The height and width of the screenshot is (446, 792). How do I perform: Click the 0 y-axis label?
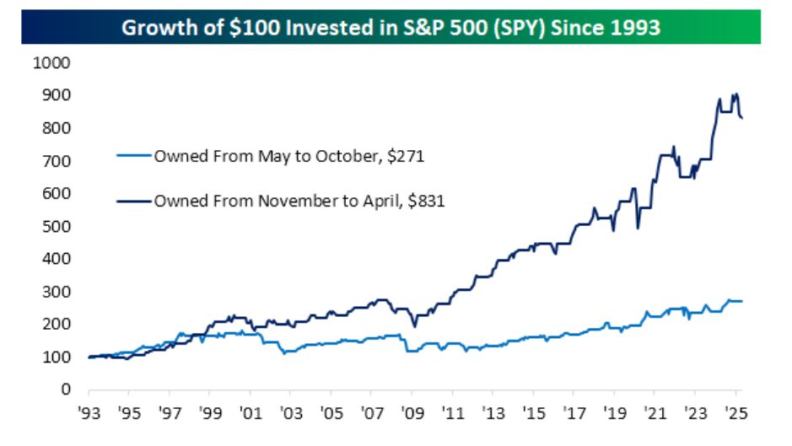pos(66,389)
